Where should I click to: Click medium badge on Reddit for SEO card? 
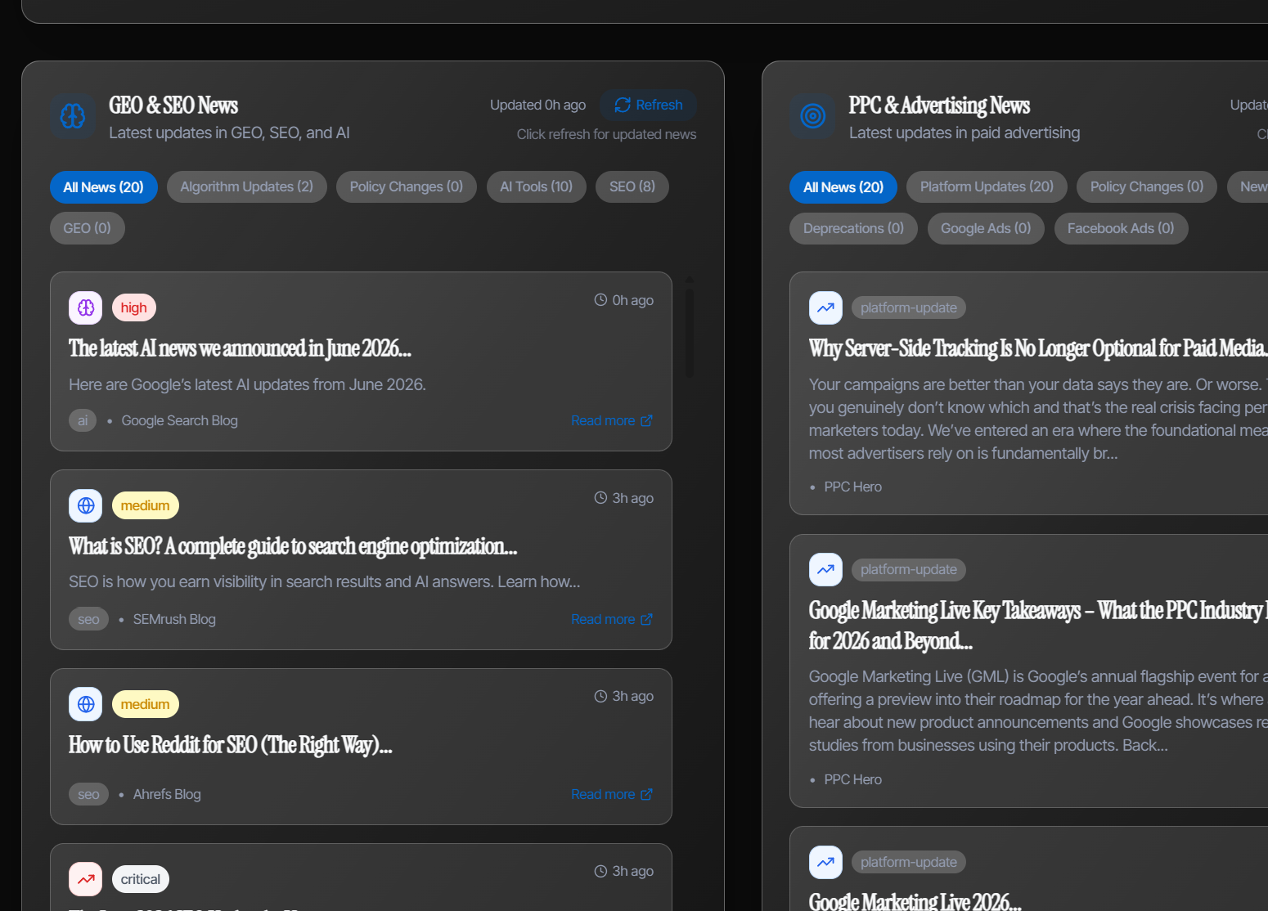pos(146,704)
